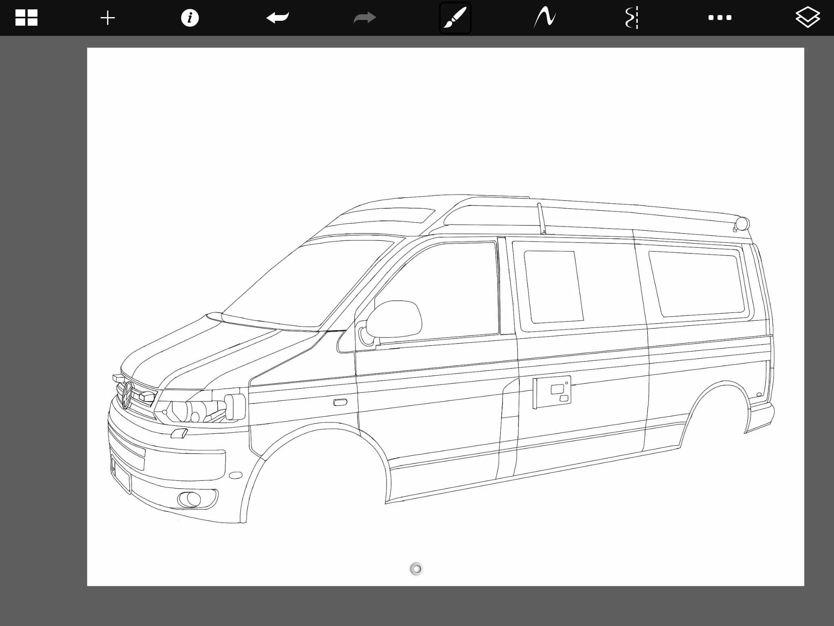The image size is (834, 626).
Task: Open the gallery grid view
Action: click(26, 18)
